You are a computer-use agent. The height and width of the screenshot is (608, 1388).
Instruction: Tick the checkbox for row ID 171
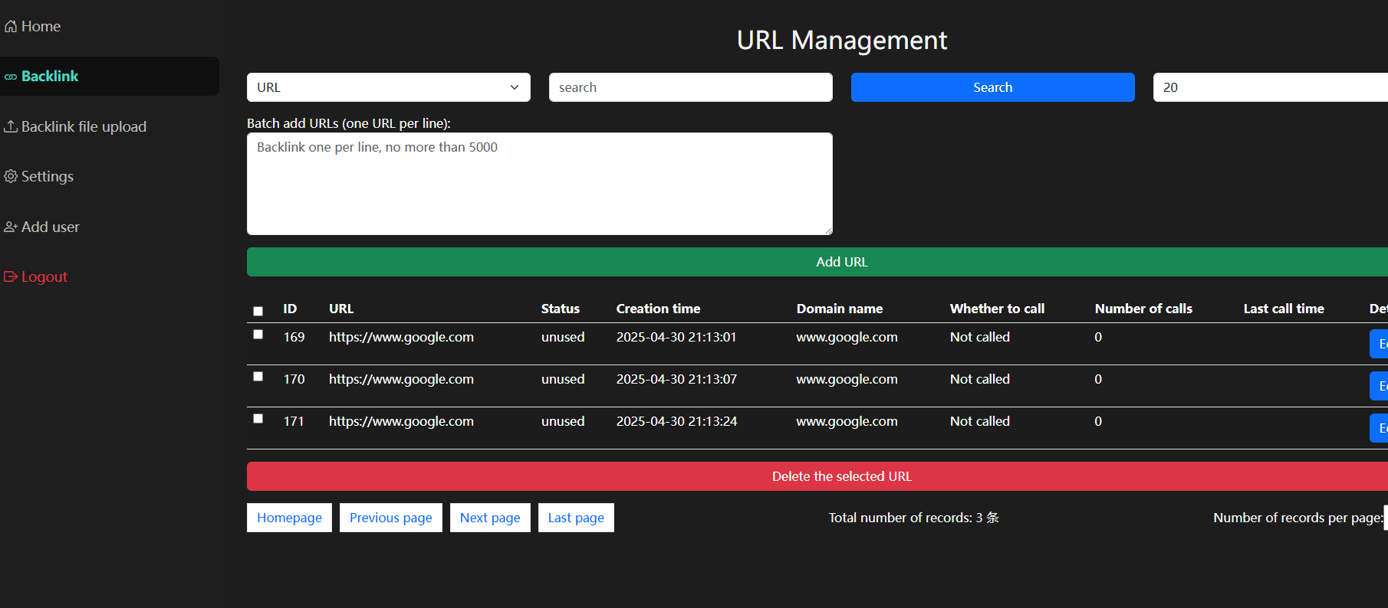258,419
